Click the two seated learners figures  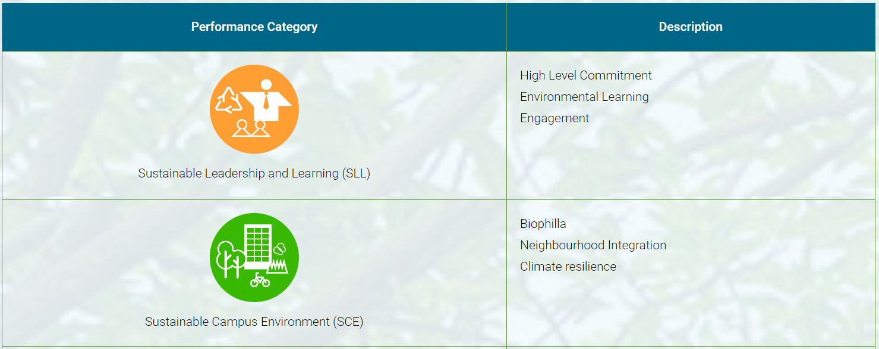coord(251,128)
